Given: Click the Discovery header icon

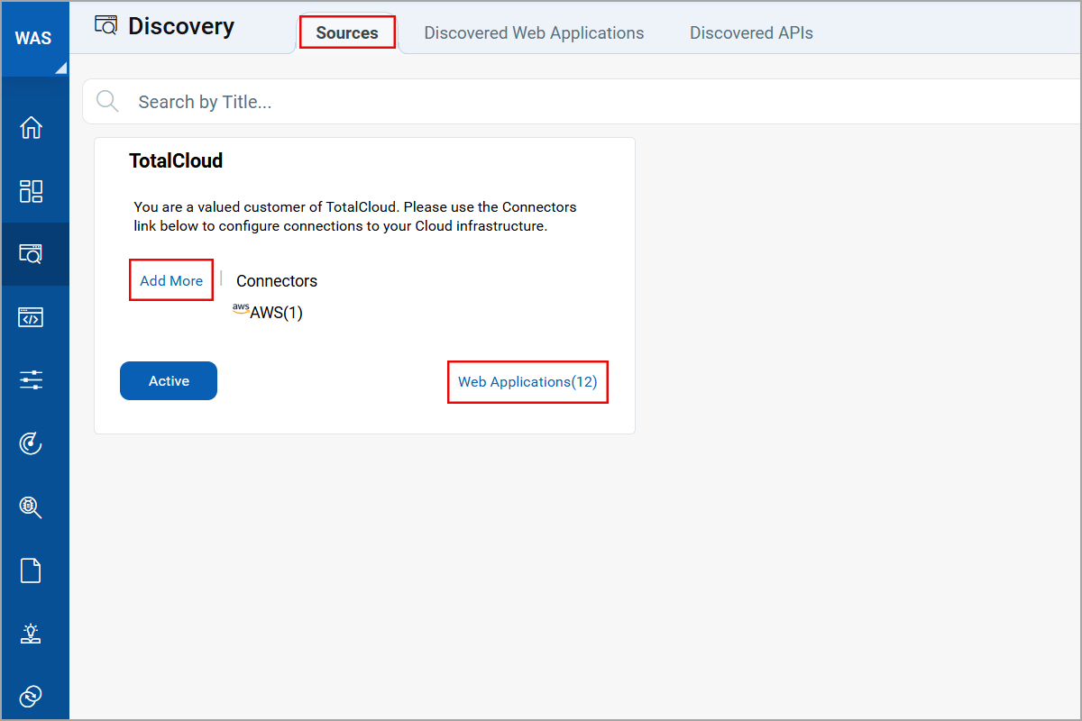Looking at the screenshot, I should pyautogui.click(x=106, y=25).
